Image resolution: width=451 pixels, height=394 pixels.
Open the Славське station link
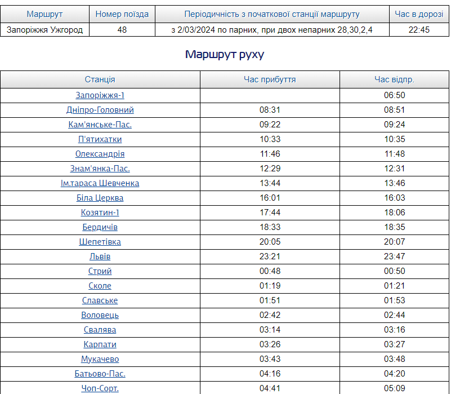tap(100, 300)
